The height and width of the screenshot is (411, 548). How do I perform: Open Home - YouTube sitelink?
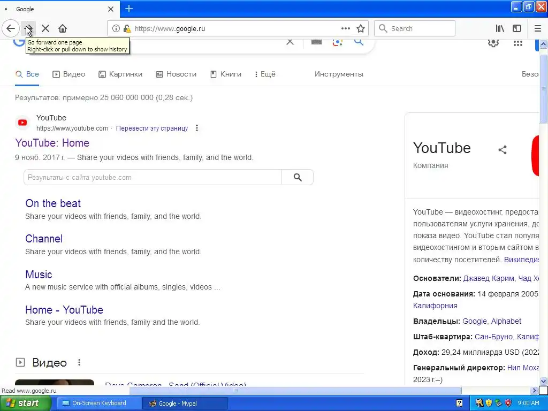(64, 310)
